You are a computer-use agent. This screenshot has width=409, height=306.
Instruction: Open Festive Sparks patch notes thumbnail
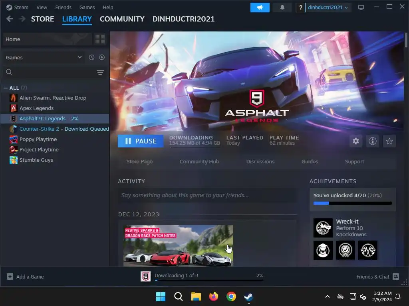(178, 245)
